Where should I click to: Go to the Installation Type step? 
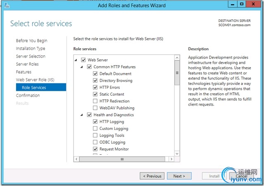pos(31,48)
